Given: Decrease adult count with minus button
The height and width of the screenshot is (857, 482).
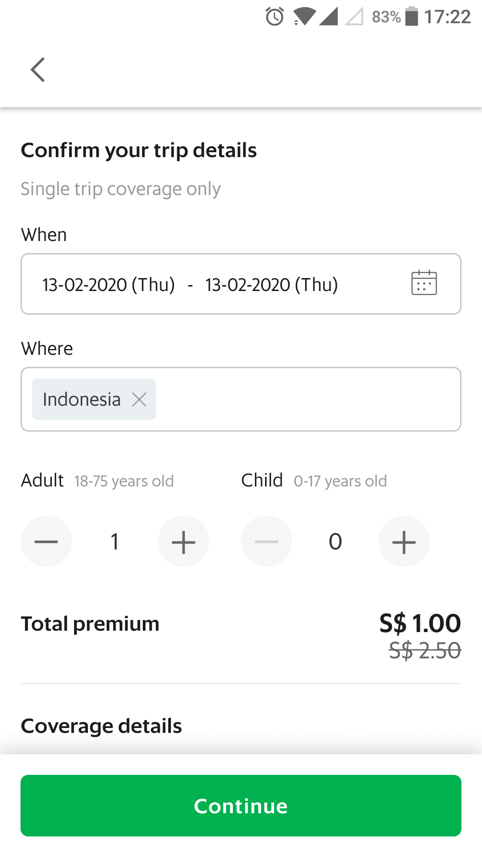Looking at the screenshot, I should tap(46, 541).
